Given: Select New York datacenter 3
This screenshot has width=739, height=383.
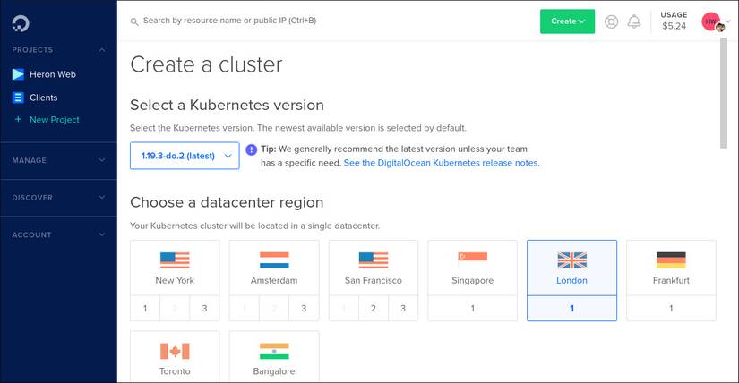Looking at the screenshot, I should pos(204,308).
